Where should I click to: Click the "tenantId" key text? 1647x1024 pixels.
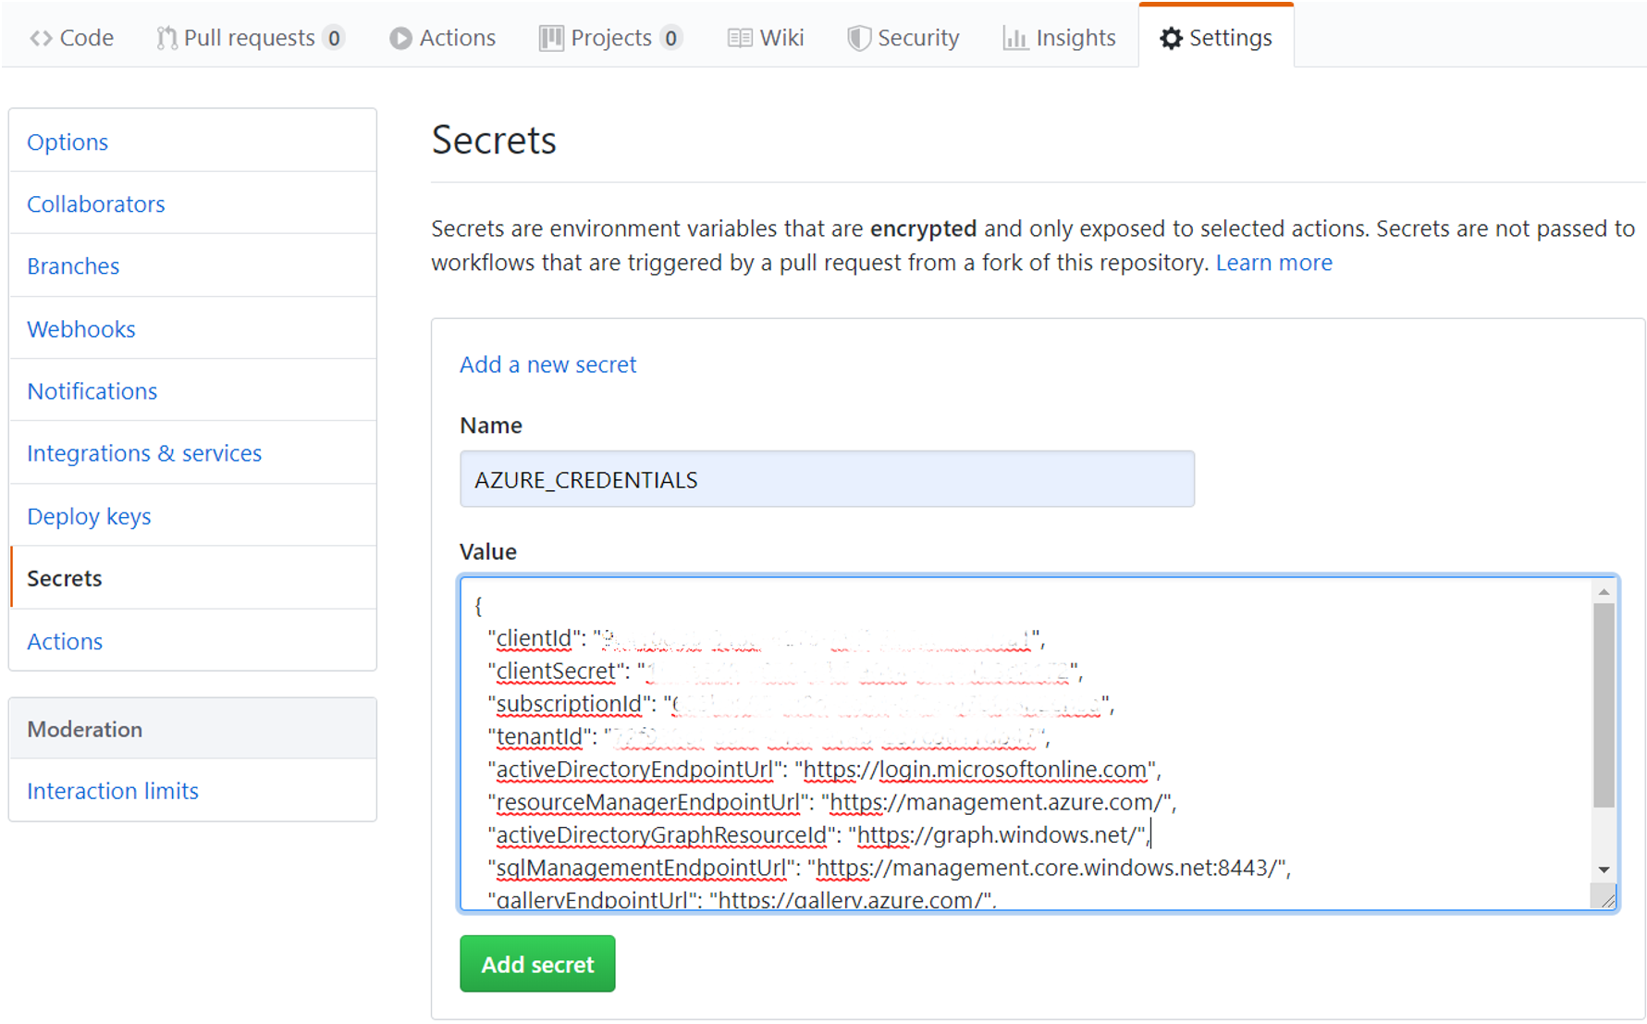tap(540, 736)
